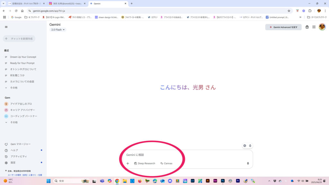Switch to the Instagram browser tab
This screenshot has width=329, height=185.
(67, 4)
